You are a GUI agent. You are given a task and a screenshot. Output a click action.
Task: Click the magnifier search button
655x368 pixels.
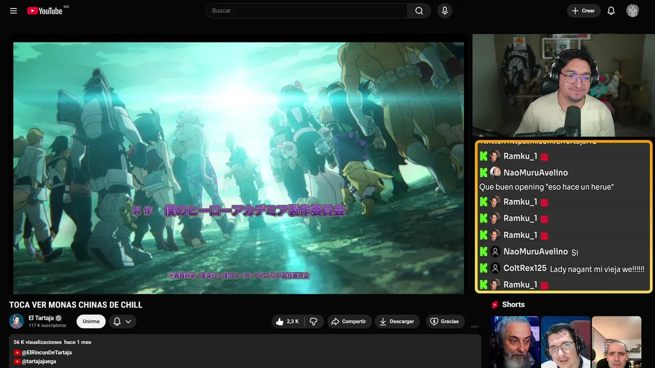[x=419, y=11]
